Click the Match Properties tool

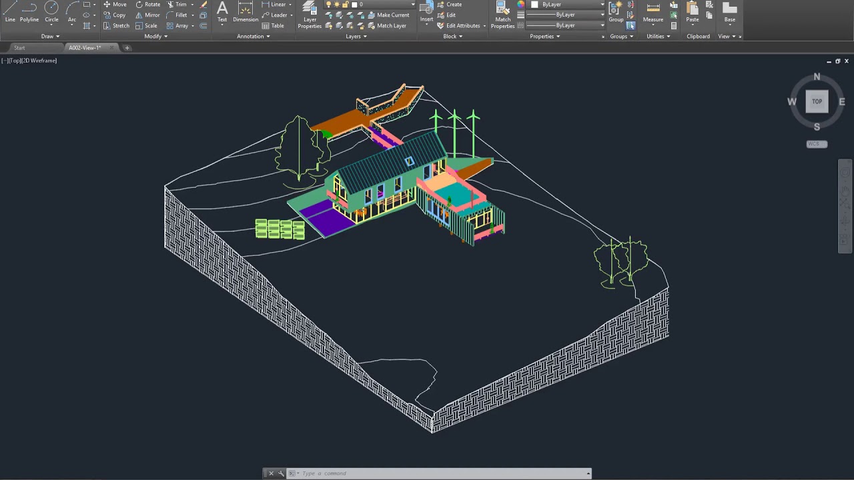pos(502,15)
